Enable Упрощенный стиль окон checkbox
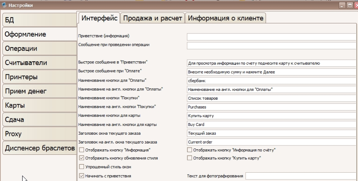This screenshot has width=358, height=181. point(82,167)
